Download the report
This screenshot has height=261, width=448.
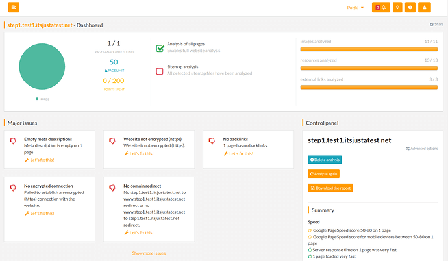(330, 188)
